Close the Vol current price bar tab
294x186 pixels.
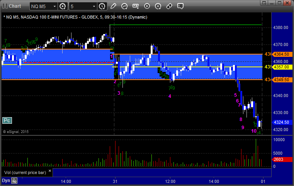(50, 171)
